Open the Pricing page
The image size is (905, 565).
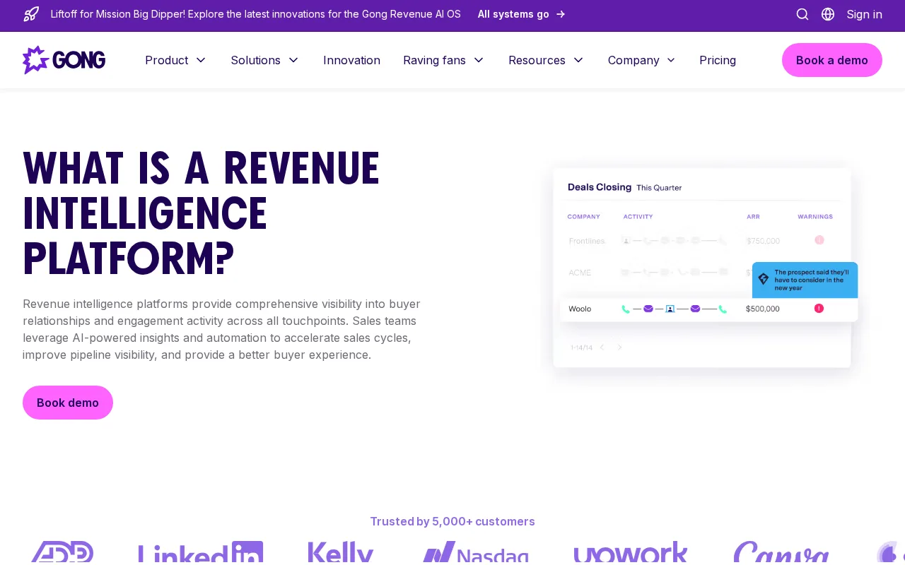[x=718, y=60]
